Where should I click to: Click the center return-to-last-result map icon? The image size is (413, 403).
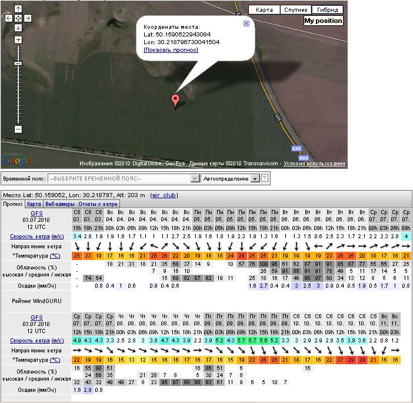pos(18,19)
